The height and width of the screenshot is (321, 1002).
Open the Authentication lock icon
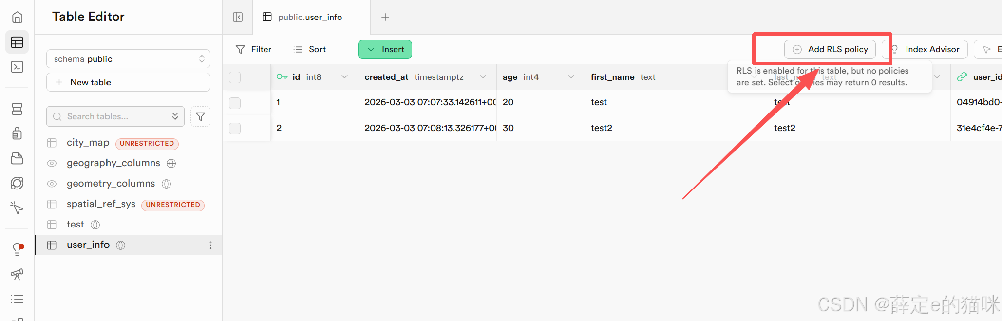tap(17, 133)
